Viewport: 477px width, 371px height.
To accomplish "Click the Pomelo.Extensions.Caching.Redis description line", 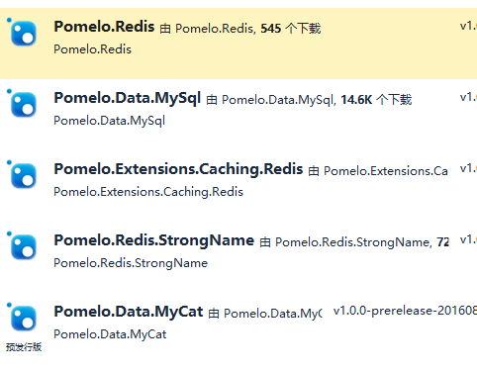I will [x=148, y=192].
